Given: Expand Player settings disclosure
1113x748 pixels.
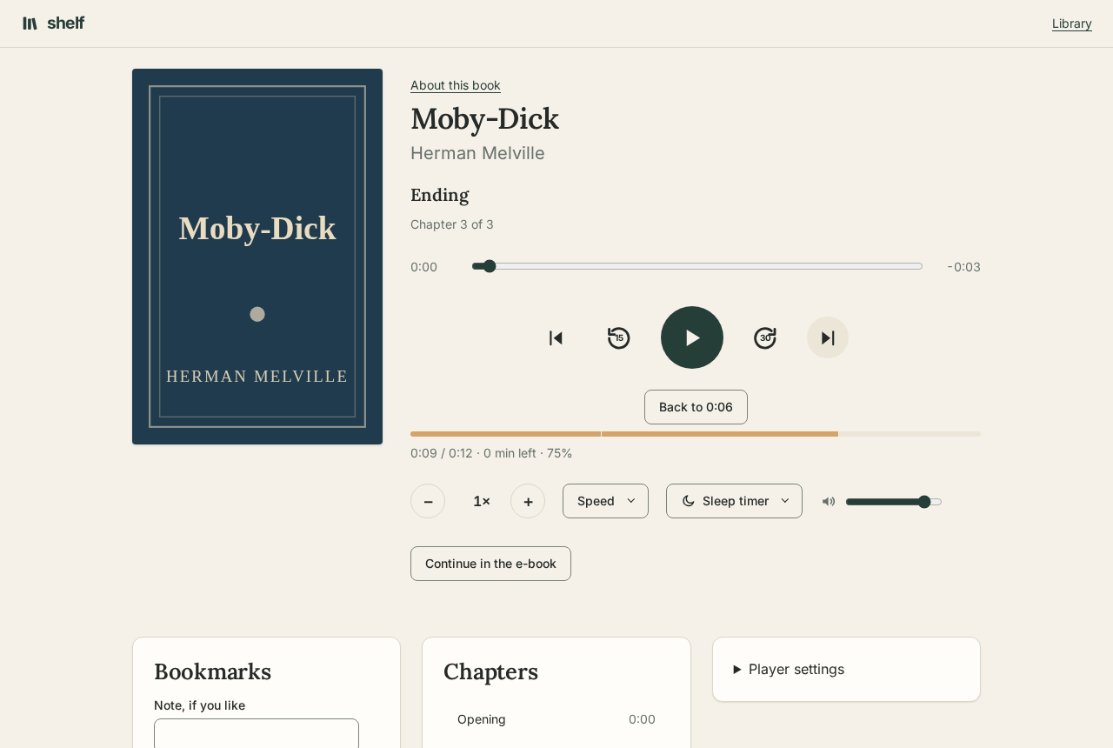Looking at the screenshot, I should click(x=789, y=669).
